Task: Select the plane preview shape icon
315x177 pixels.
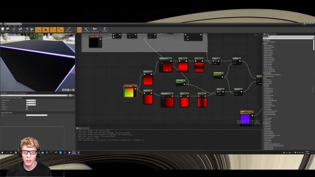Action: 68,90
